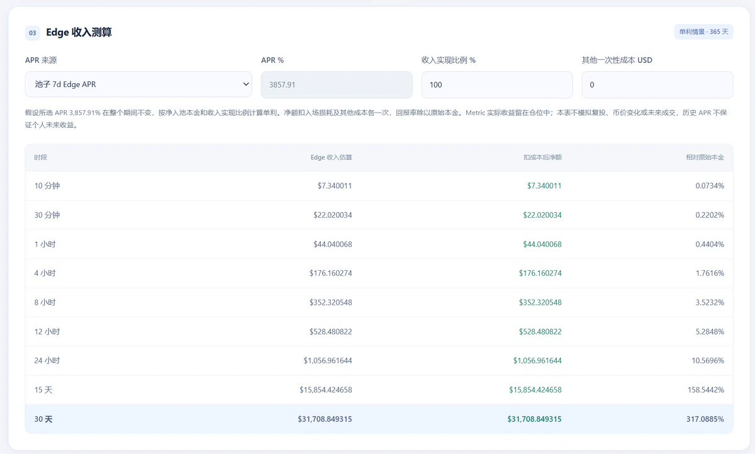This screenshot has height=454, width=755.
Task: Click the bold 30 天 row label
Action: 43,419
